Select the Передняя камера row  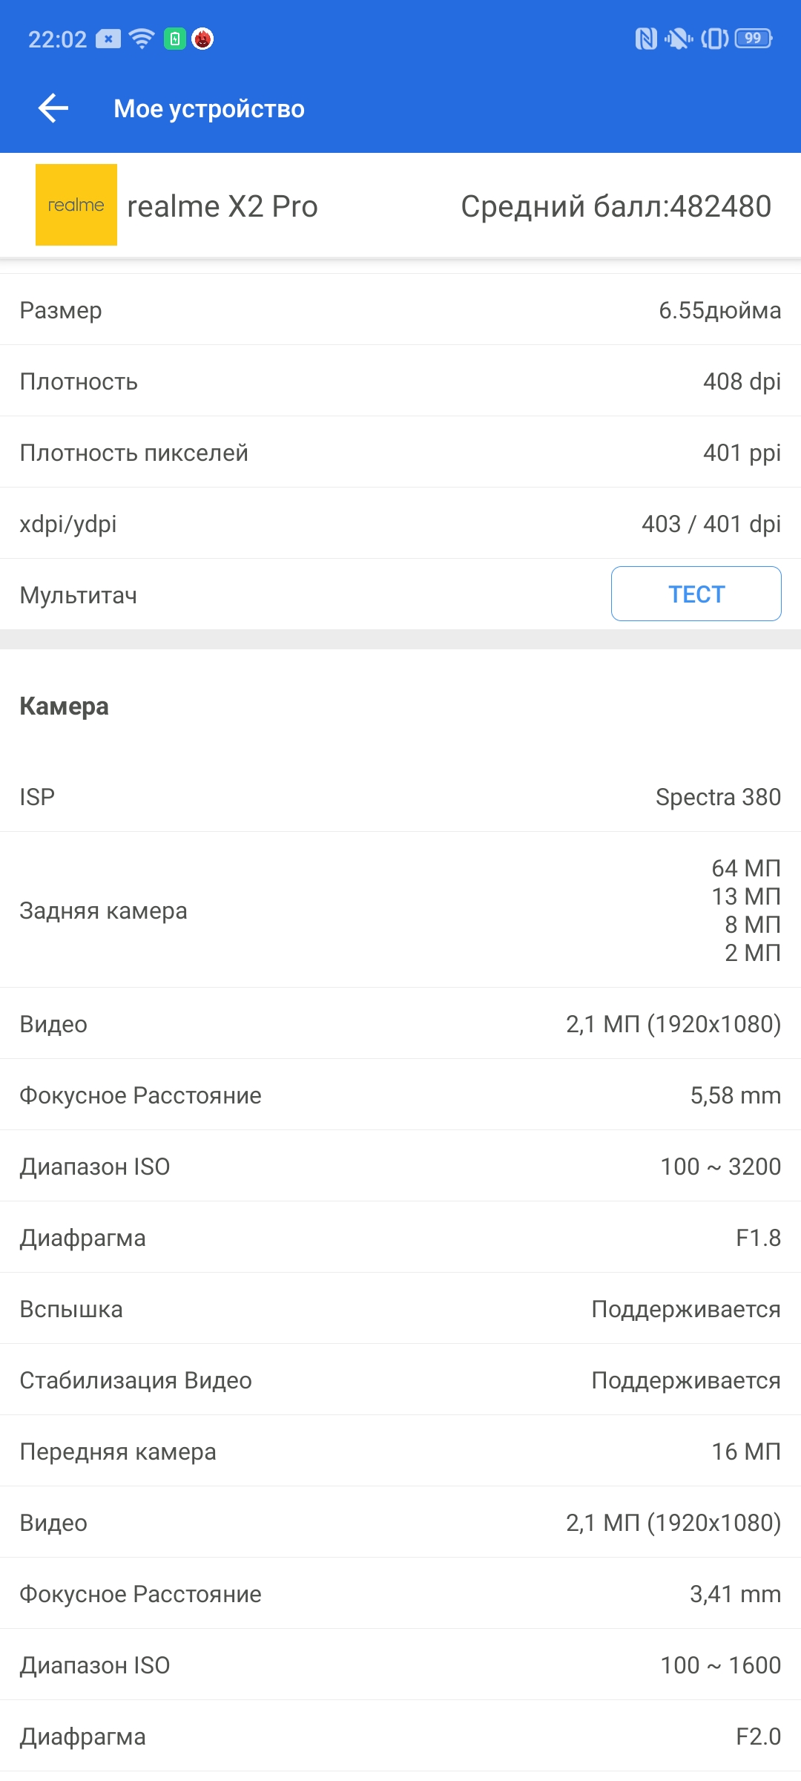pos(400,1452)
